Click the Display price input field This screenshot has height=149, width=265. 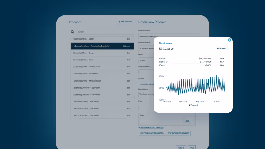[x=146, y=72]
